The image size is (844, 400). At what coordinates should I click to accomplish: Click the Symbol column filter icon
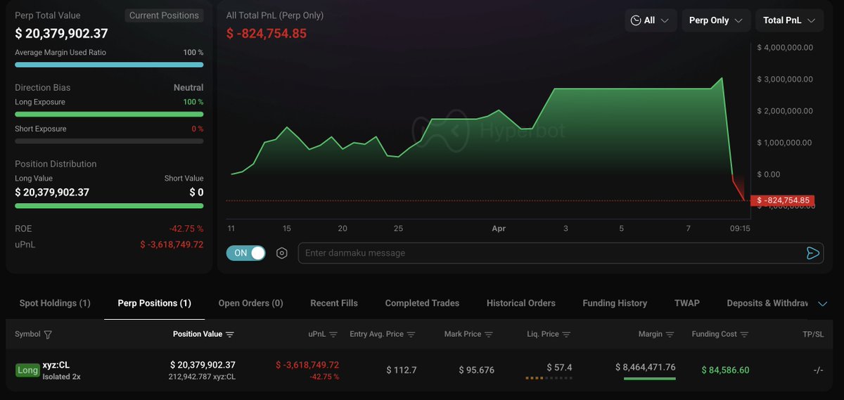(x=48, y=335)
